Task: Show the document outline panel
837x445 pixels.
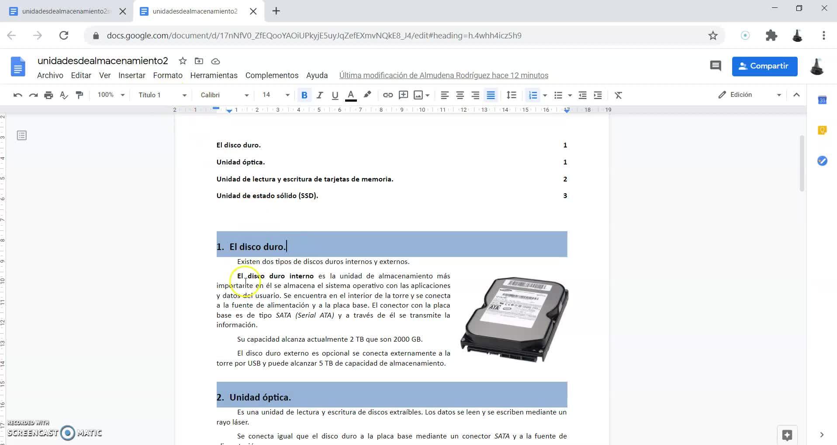Action: tap(21, 136)
